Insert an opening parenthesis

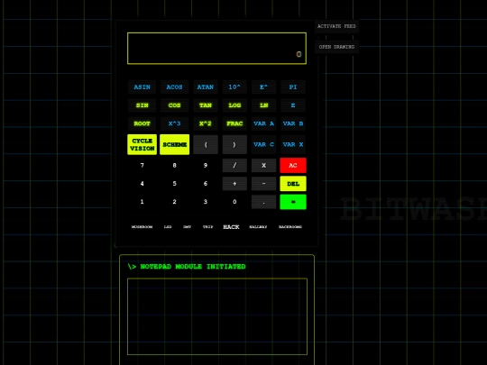click(206, 144)
